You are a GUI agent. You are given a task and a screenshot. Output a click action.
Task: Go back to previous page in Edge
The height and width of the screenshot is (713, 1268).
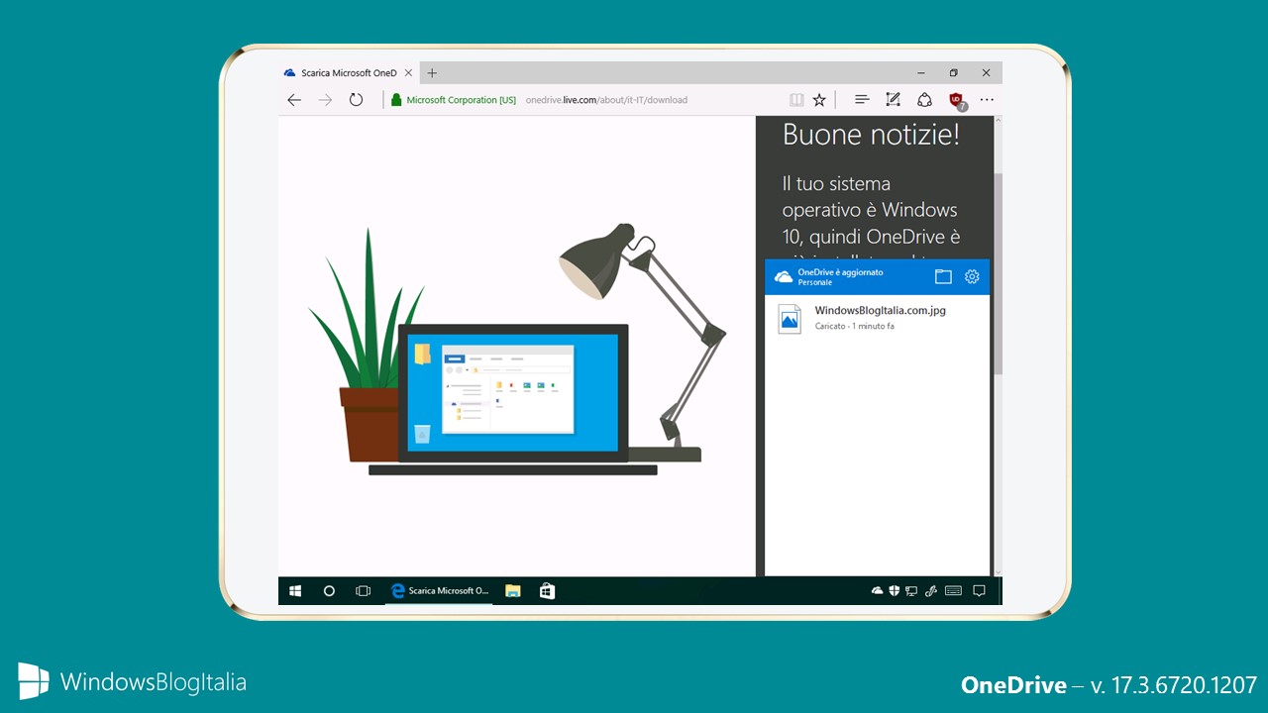click(x=294, y=100)
